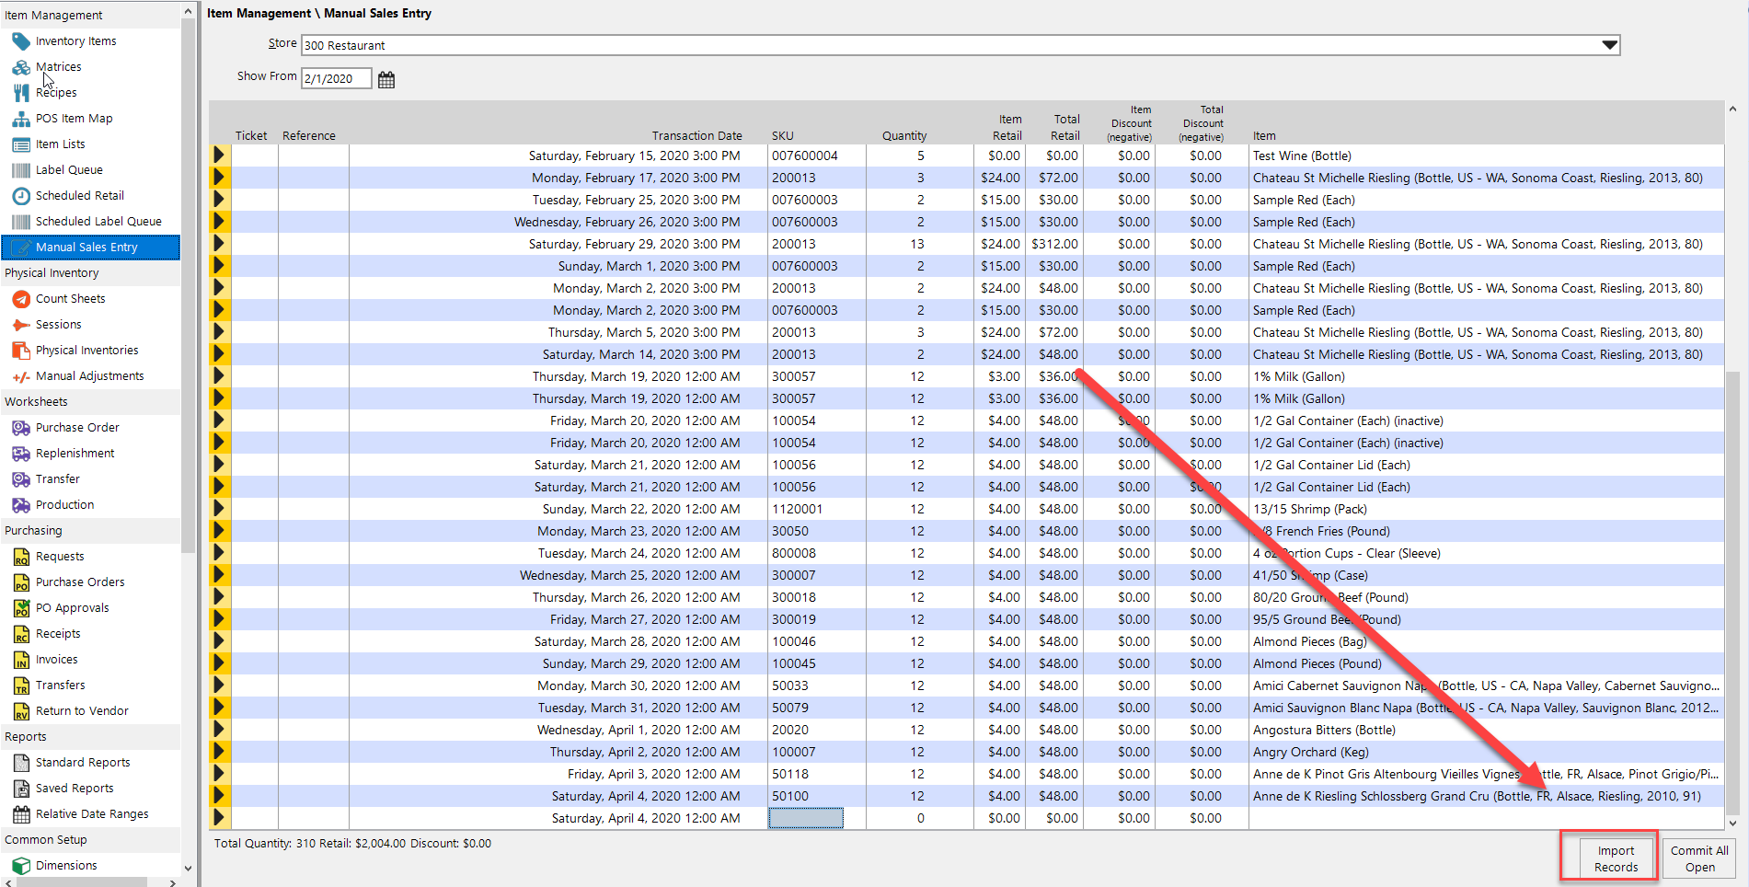This screenshot has width=1749, height=887.
Task: Select the Reports section header
Action: tap(90, 737)
